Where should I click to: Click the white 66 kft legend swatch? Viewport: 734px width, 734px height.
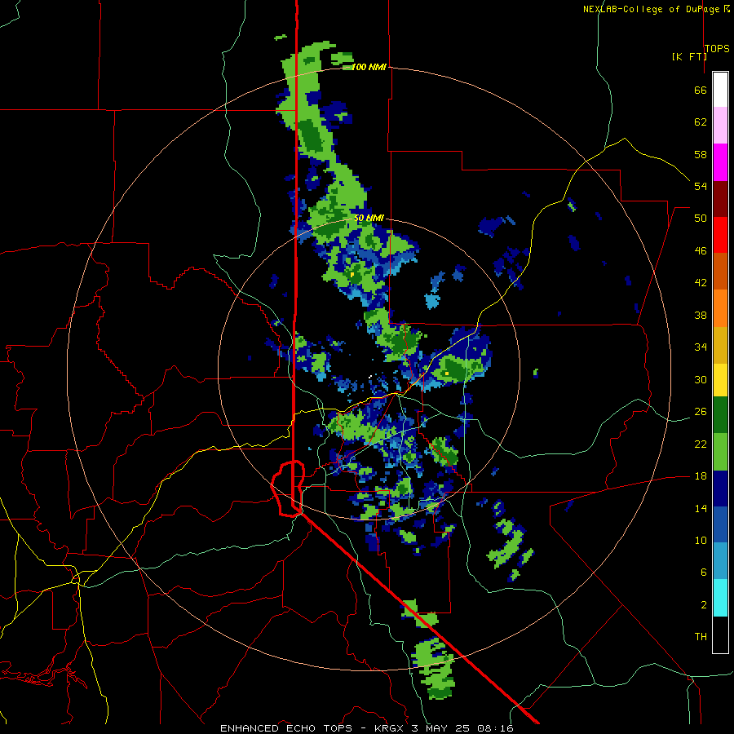click(x=720, y=90)
